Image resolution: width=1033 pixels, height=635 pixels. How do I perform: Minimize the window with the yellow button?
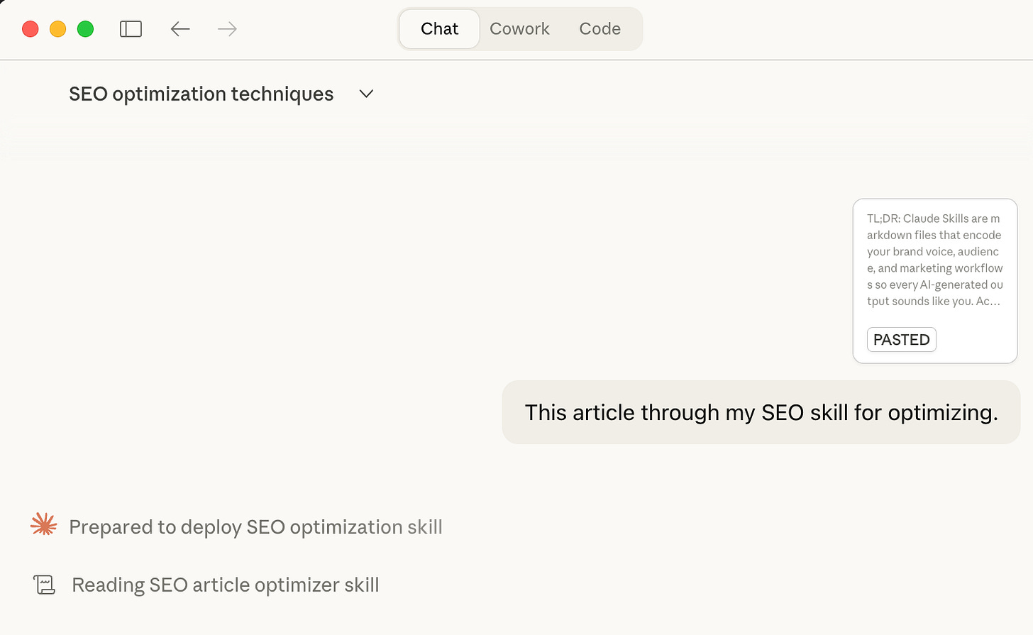point(57,29)
